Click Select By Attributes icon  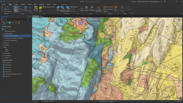(x=62, y=9)
